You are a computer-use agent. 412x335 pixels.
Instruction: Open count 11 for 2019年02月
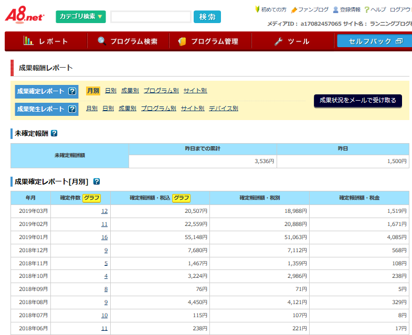tap(104, 224)
